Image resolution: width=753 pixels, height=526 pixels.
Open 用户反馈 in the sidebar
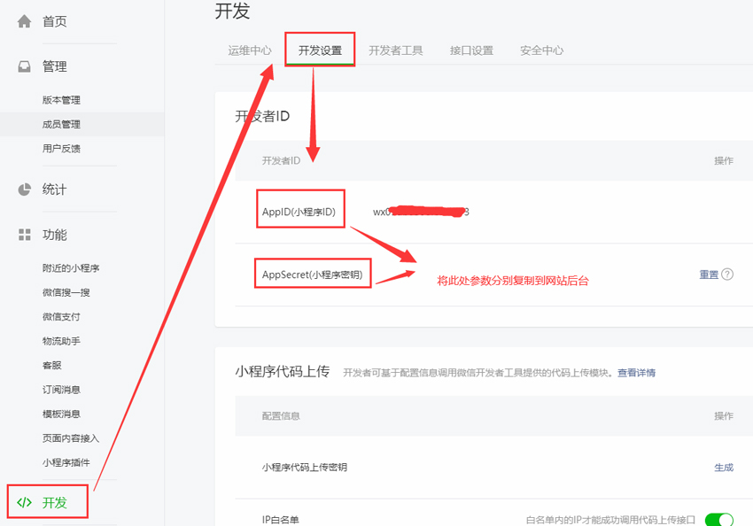(x=61, y=149)
